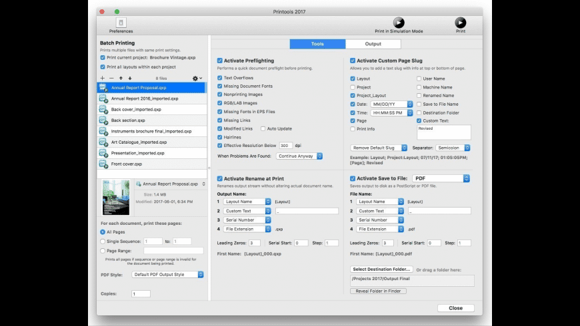Click the Copies input field
Screen dimensions: 580x326
[141, 293]
